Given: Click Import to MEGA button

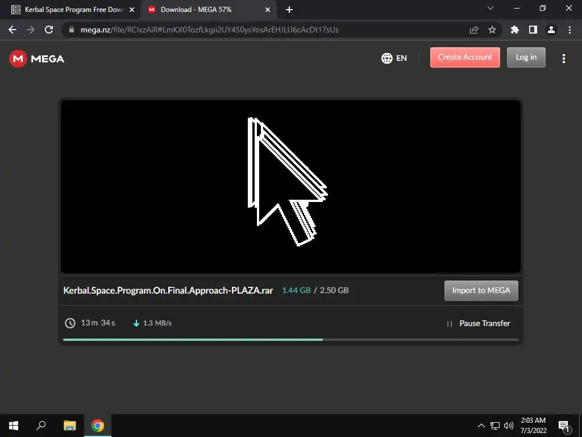Looking at the screenshot, I should coord(481,291).
